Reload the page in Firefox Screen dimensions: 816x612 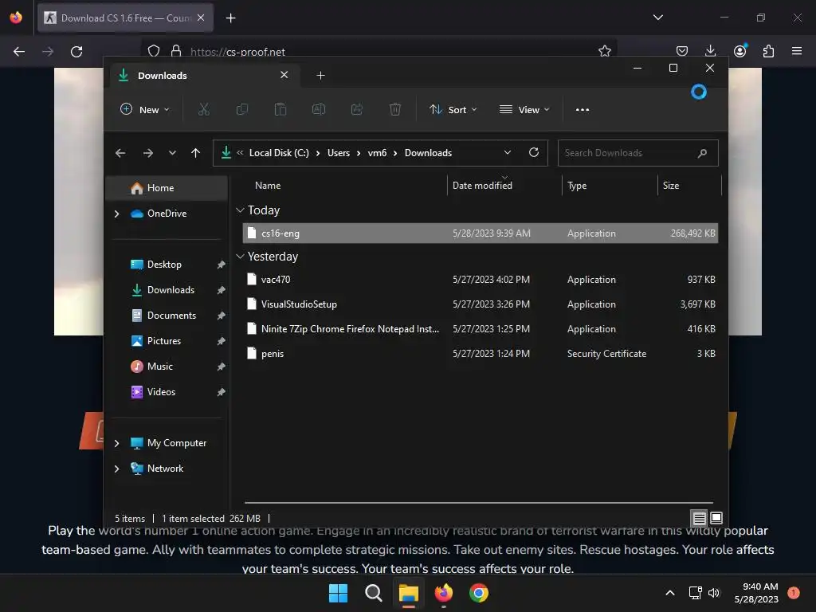76,52
